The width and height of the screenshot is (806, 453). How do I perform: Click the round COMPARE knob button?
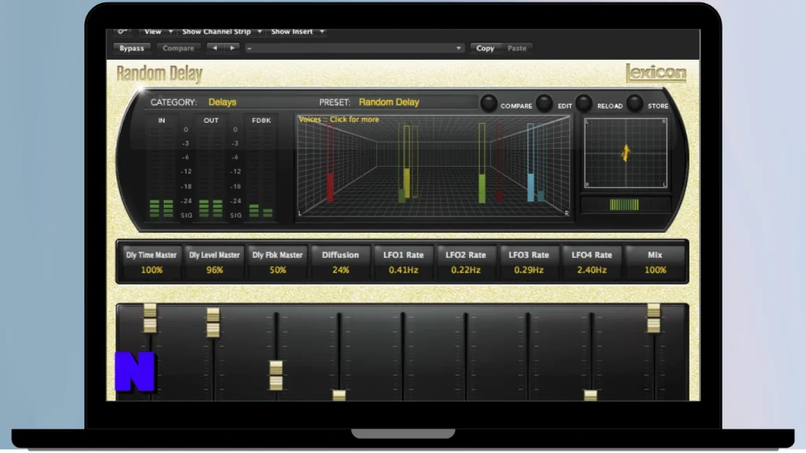click(488, 103)
